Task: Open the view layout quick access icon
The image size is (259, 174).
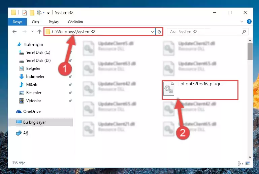Action: (40, 12)
